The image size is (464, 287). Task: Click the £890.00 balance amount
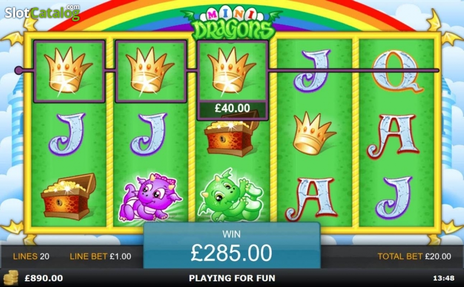click(x=44, y=278)
